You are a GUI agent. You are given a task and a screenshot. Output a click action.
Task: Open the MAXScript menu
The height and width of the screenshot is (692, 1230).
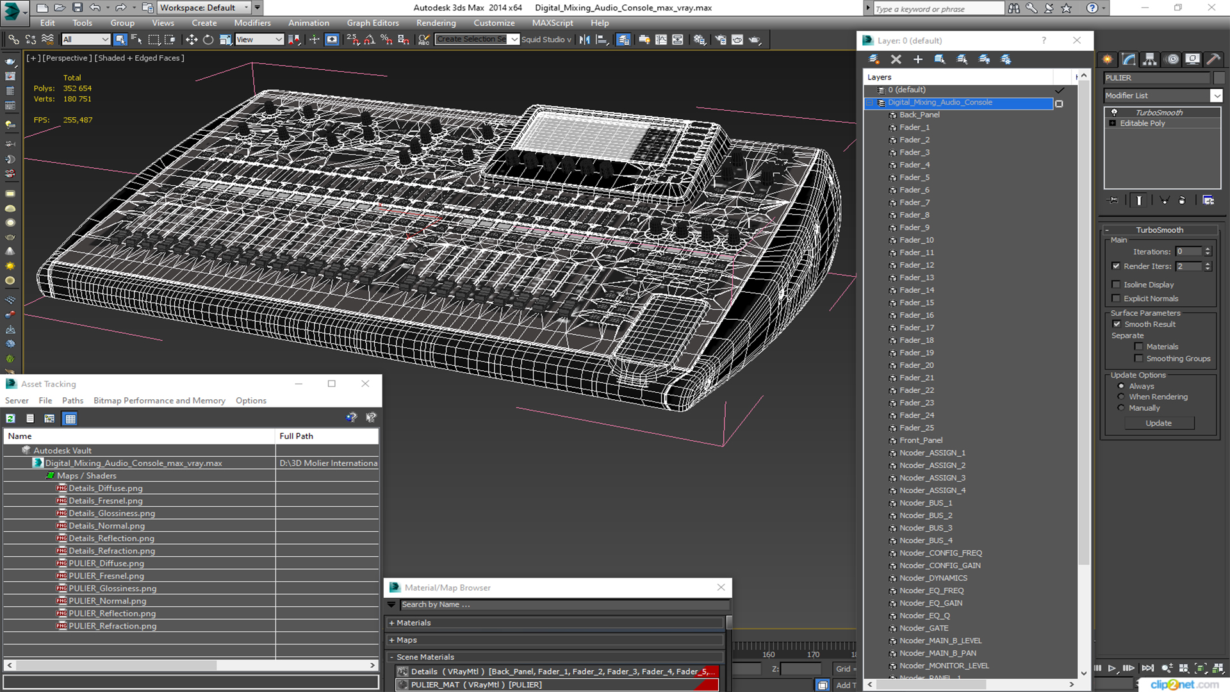[553, 23]
